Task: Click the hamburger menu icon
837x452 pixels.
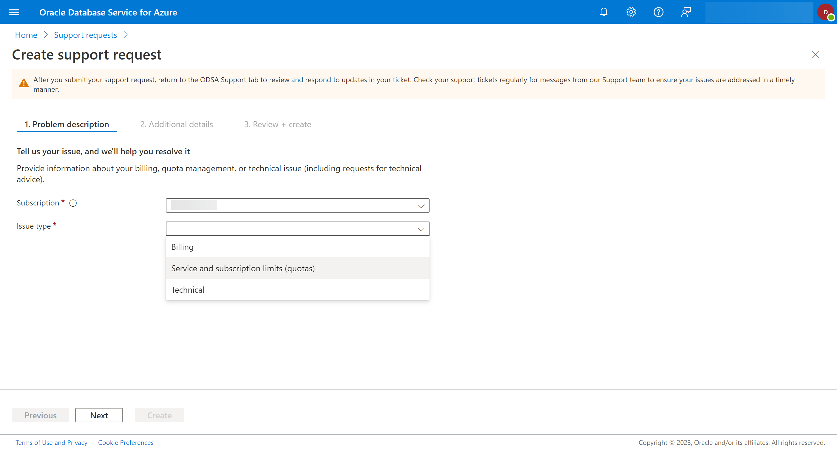Action: 15,12
